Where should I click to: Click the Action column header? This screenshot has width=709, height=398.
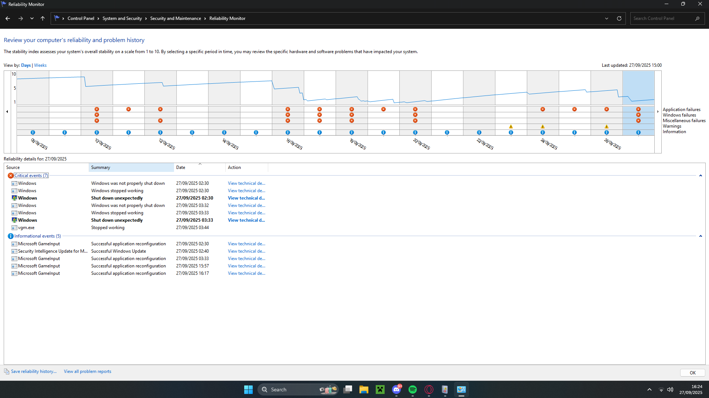[246, 167]
